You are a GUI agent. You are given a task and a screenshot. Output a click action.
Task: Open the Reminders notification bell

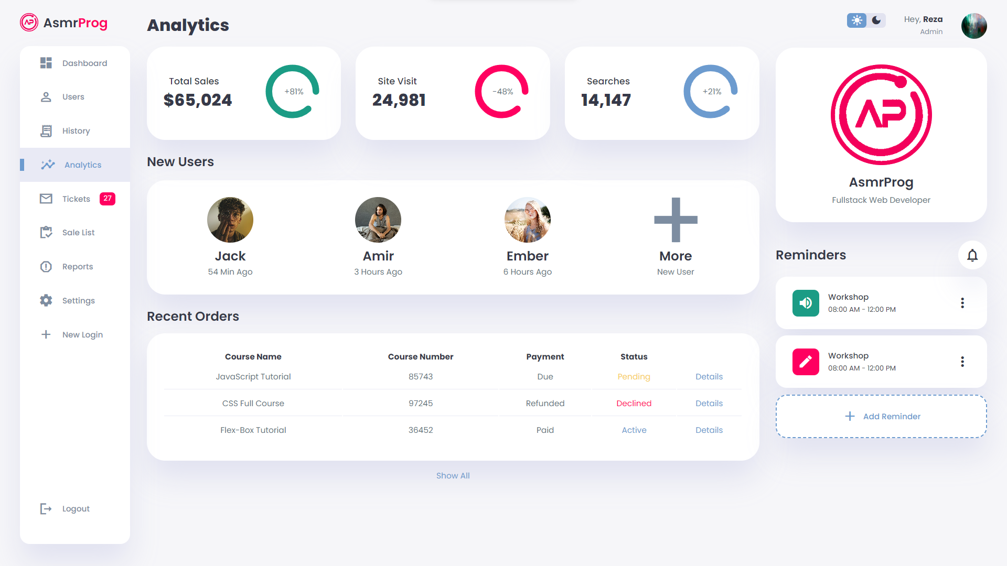point(972,255)
